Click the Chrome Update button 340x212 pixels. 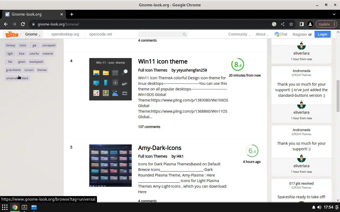pyautogui.click(x=326, y=24)
